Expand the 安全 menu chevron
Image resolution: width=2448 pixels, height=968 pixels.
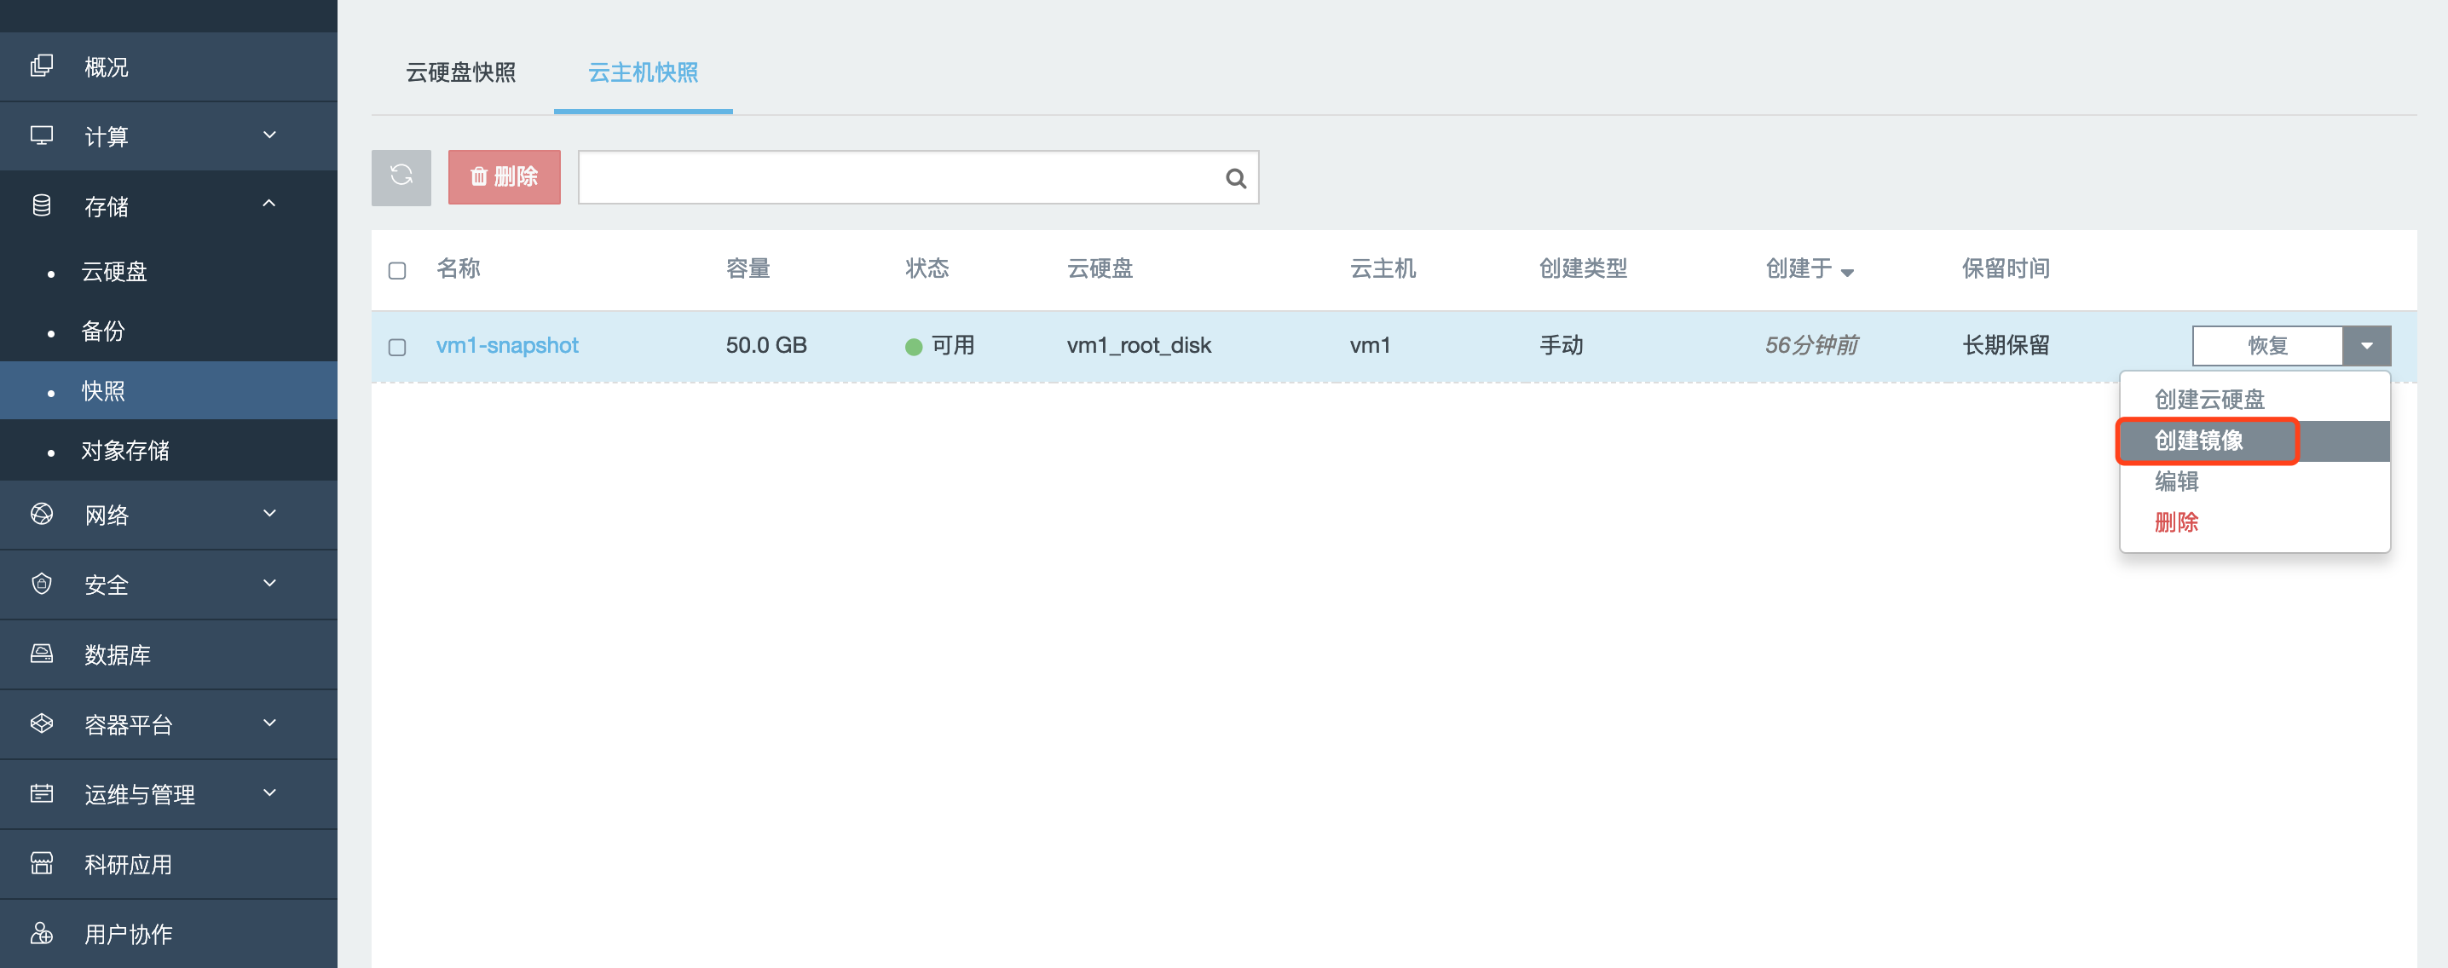tap(270, 582)
